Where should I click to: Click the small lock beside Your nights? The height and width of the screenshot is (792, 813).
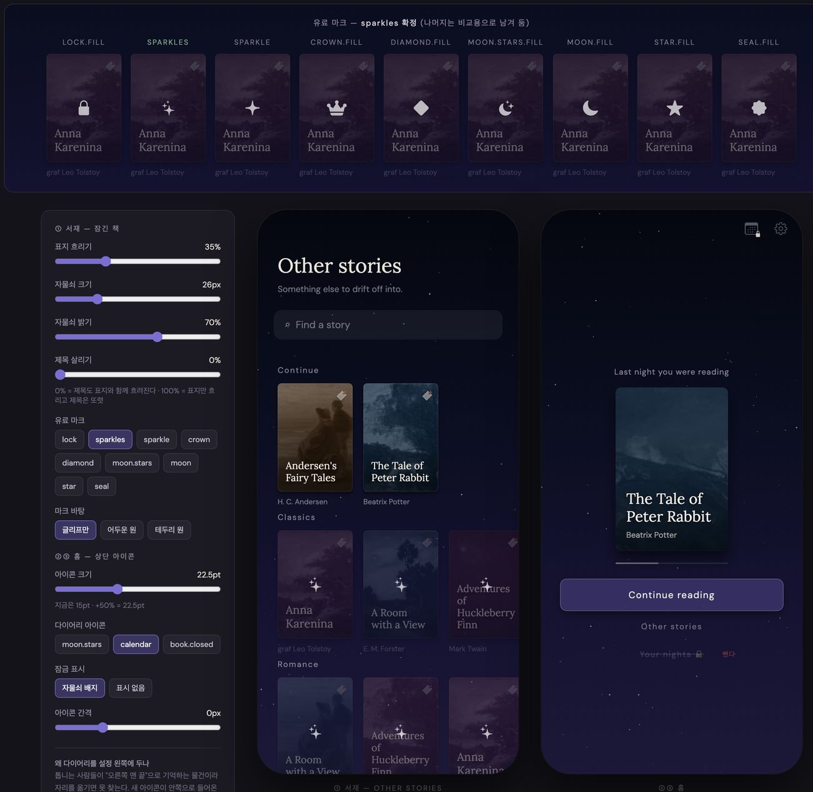[699, 654]
